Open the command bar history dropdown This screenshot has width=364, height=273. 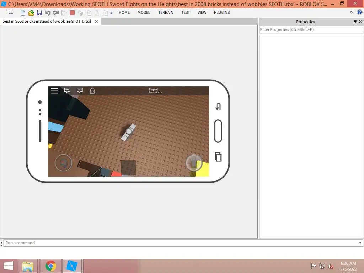click(360, 243)
